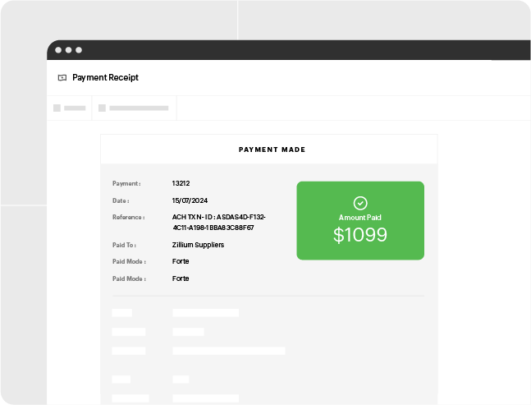This screenshot has height=405, width=531.
Task: Open the Zillium Suppliers payee
Action: 198,245
